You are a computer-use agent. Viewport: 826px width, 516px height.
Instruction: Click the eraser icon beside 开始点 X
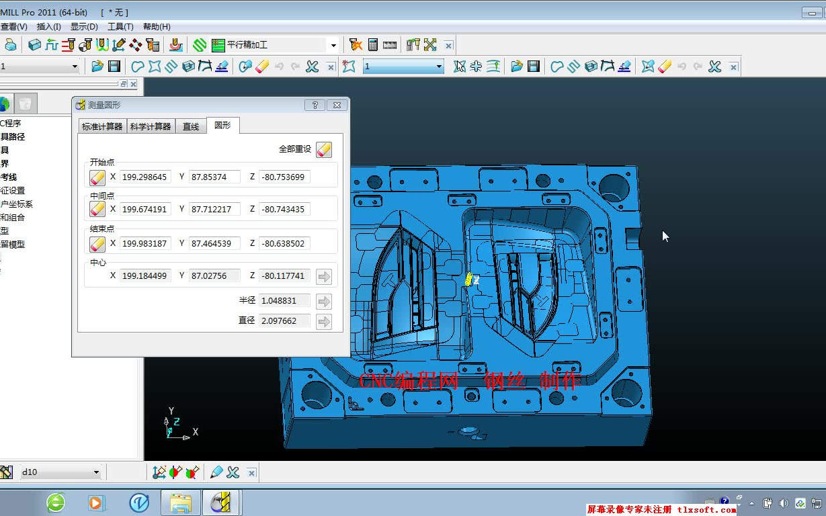click(98, 177)
